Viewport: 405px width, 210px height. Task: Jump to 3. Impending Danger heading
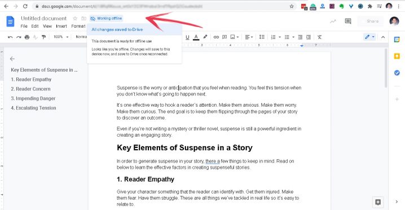(33, 98)
